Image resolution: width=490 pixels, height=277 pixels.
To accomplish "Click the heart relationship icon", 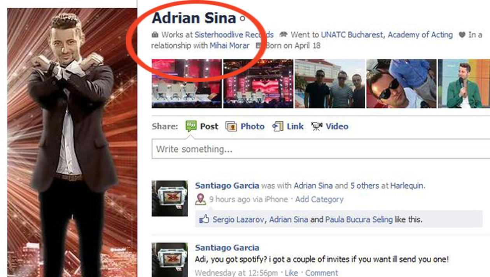I will 462,35.
